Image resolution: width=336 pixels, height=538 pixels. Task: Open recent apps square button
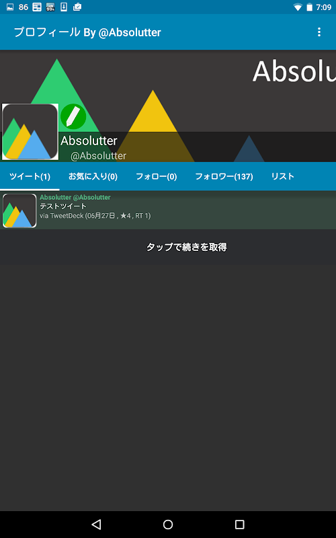[x=239, y=524]
